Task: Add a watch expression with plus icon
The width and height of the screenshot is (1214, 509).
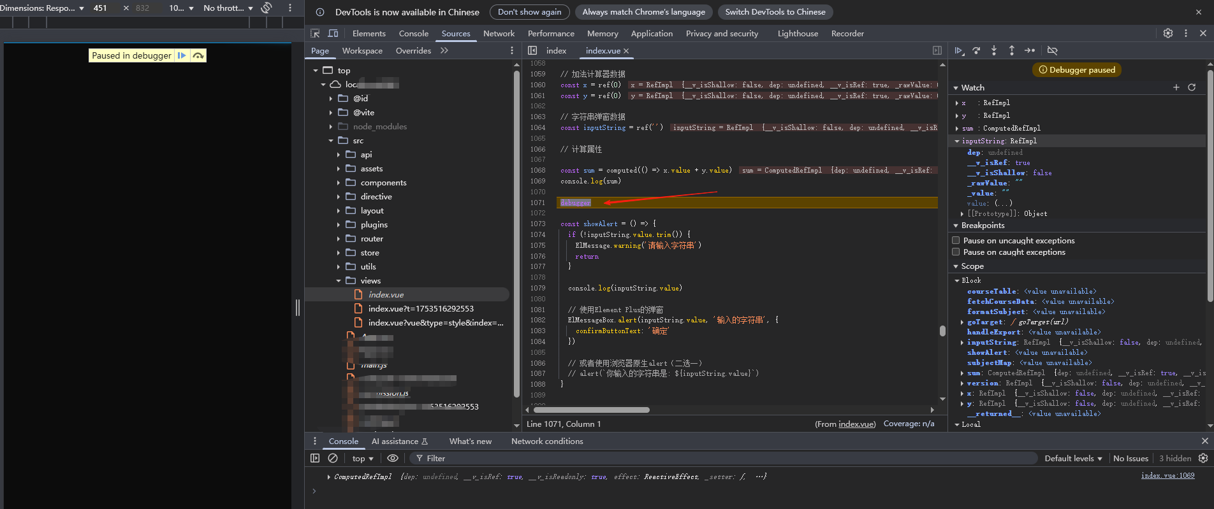Action: point(1176,87)
